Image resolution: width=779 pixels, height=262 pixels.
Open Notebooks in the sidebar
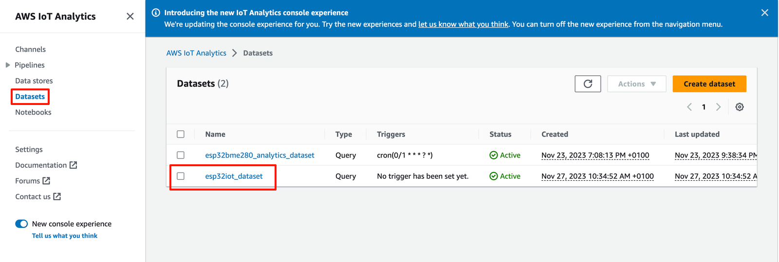coord(33,112)
